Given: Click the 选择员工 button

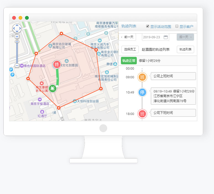Looking at the screenshot, I should (130, 49).
